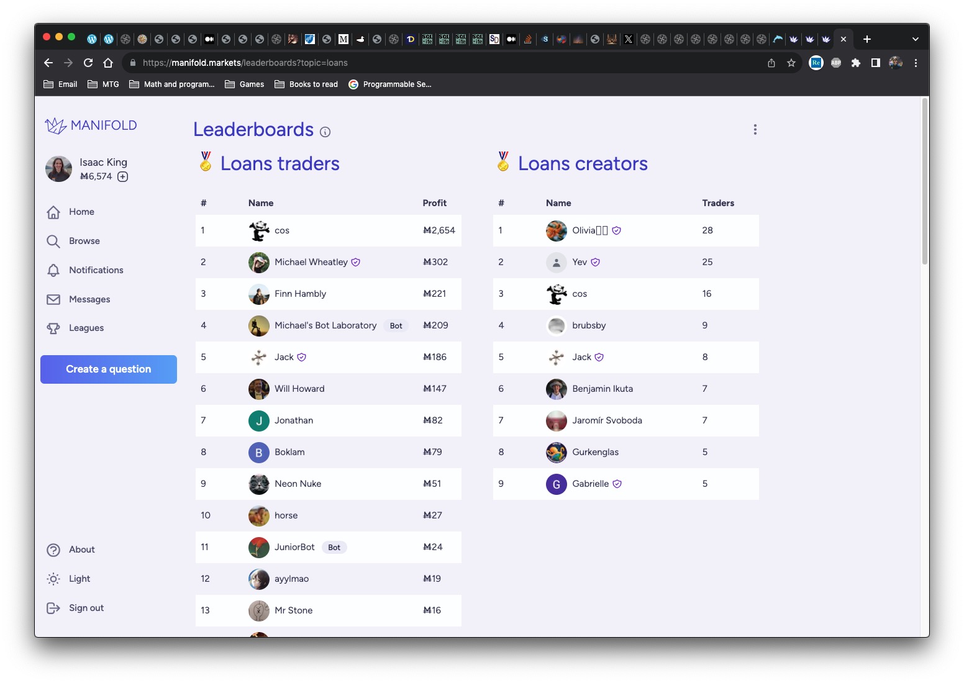964x683 pixels.
Task: Go forward in browser history
Action: (68, 63)
